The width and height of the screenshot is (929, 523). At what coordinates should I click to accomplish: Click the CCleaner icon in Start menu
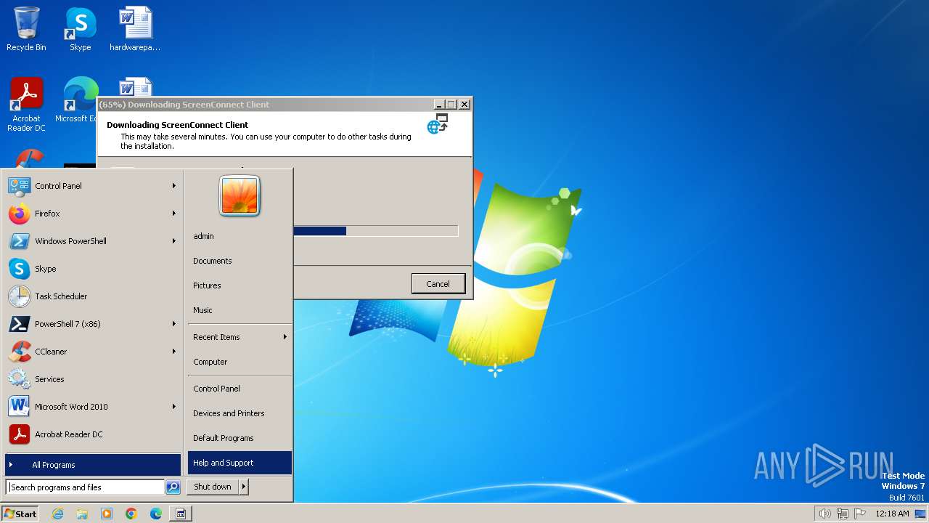pyautogui.click(x=19, y=352)
